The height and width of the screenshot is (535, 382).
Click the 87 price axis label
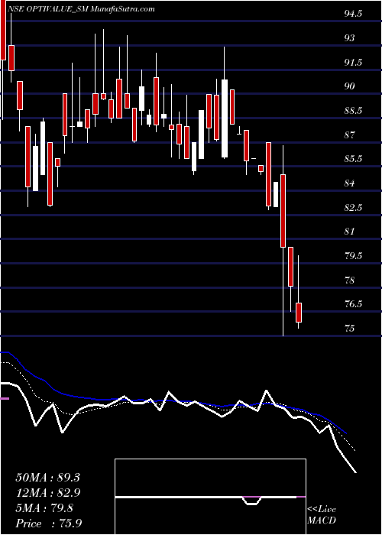pyautogui.click(x=350, y=135)
